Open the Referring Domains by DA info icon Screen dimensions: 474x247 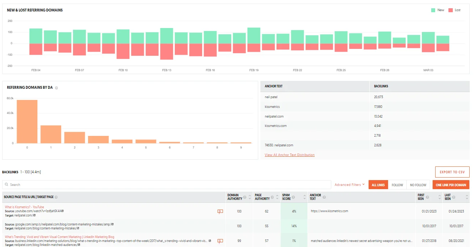(57, 87)
